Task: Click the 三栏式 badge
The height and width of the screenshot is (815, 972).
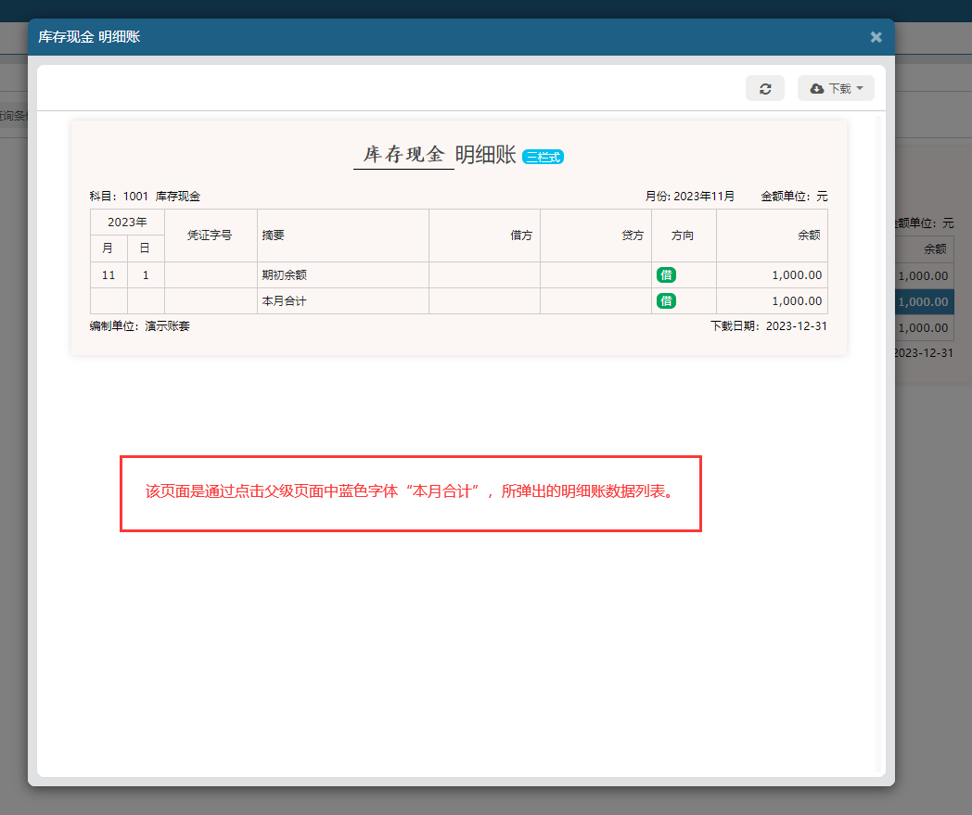Action: [x=543, y=157]
